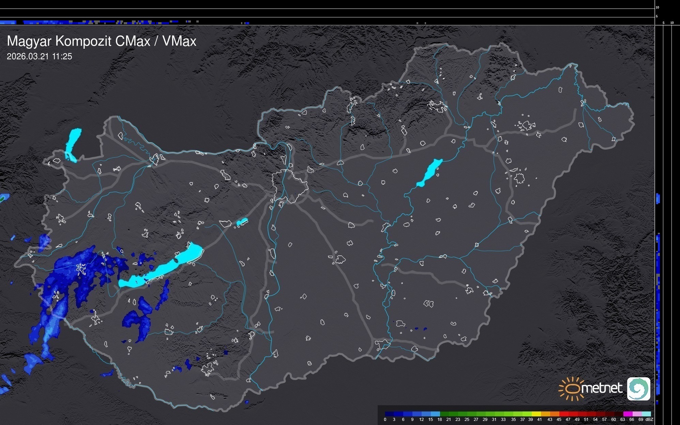Open the green swirl radar app icon

pos(638,389)
